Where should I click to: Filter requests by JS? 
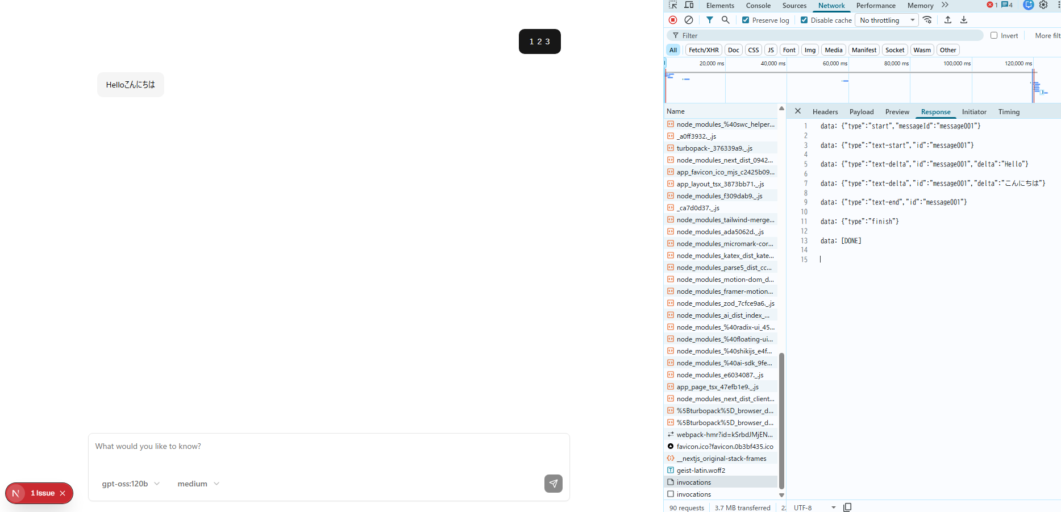[771, 50]
